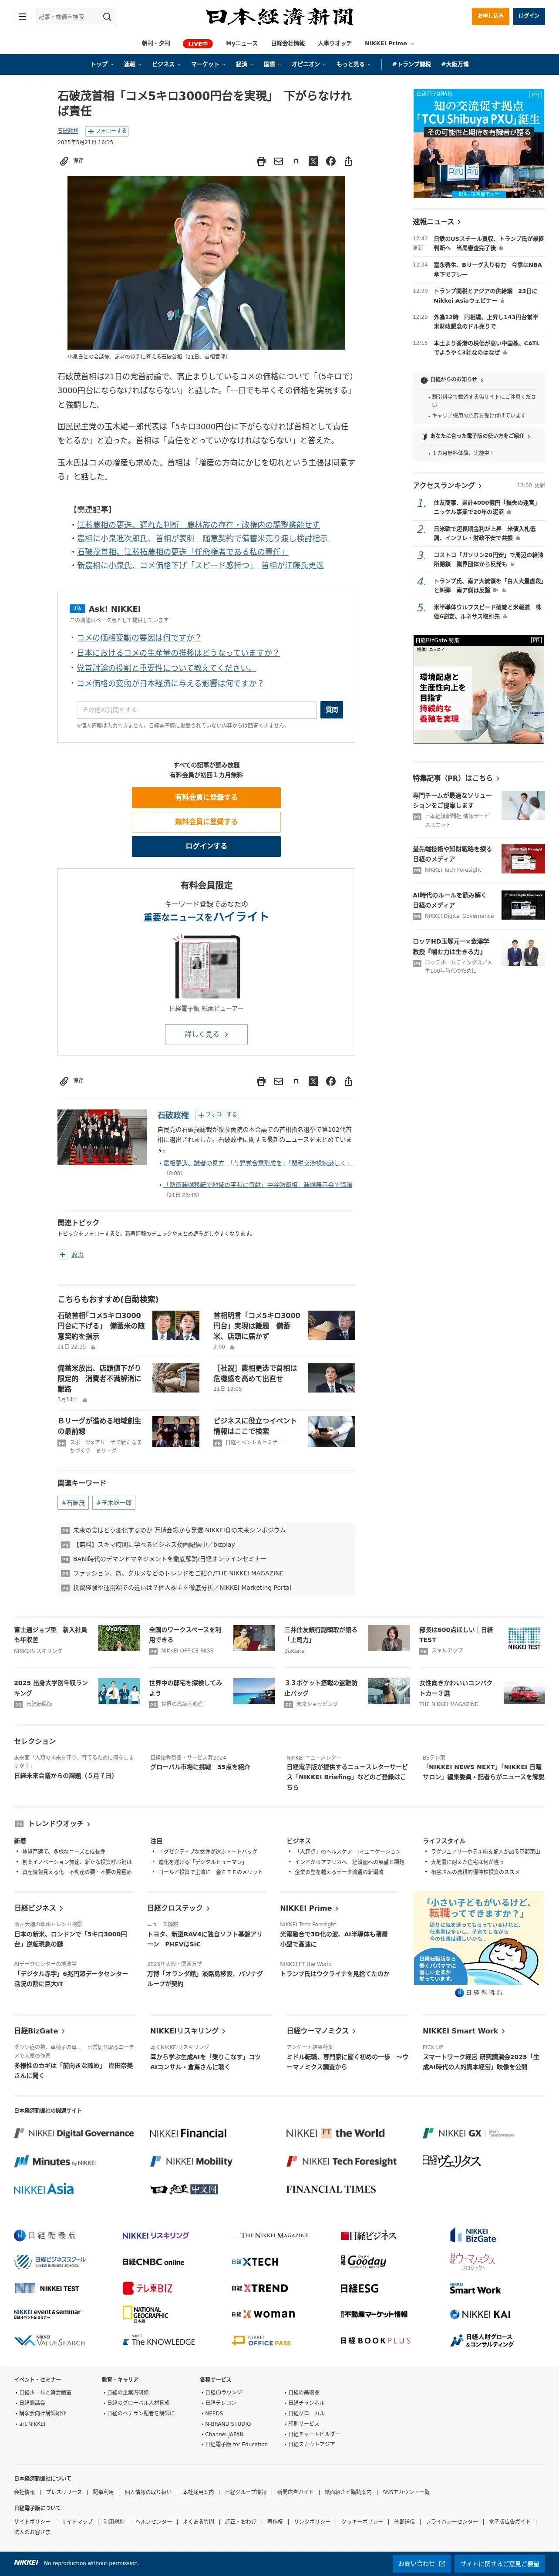
Task: Click the email share icon above the photo
Action: pos(279,161)
